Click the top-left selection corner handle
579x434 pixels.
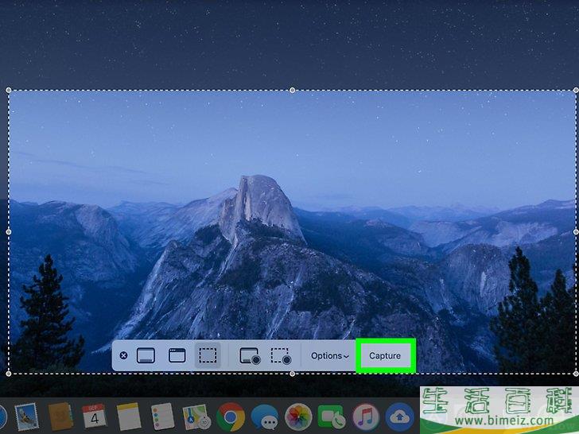9,91
